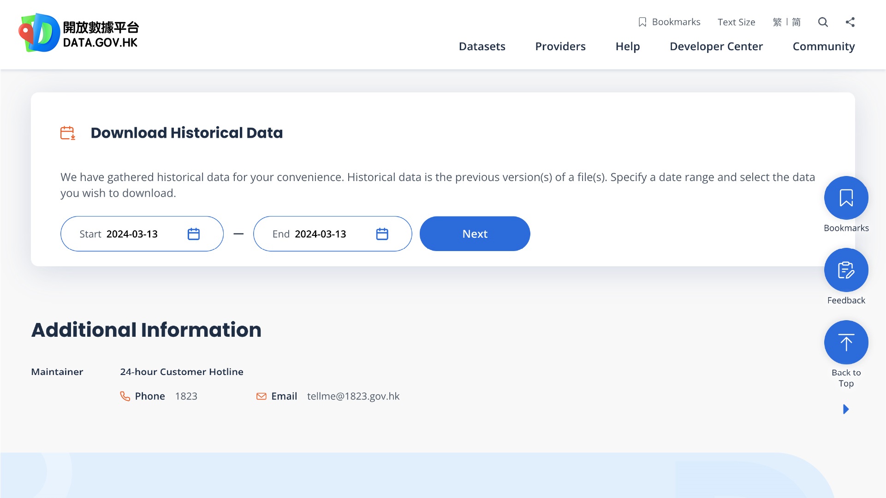886x498 pixels.
Task: Click the tellme@1823.gov.hk email link
Action: 353,396
